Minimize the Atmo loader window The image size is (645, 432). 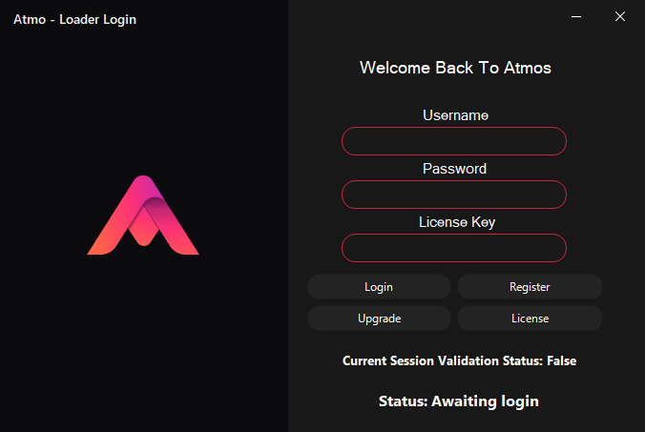pos(576,17)
